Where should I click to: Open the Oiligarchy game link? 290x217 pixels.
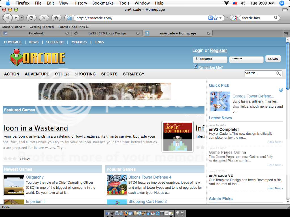click(35, 177)
